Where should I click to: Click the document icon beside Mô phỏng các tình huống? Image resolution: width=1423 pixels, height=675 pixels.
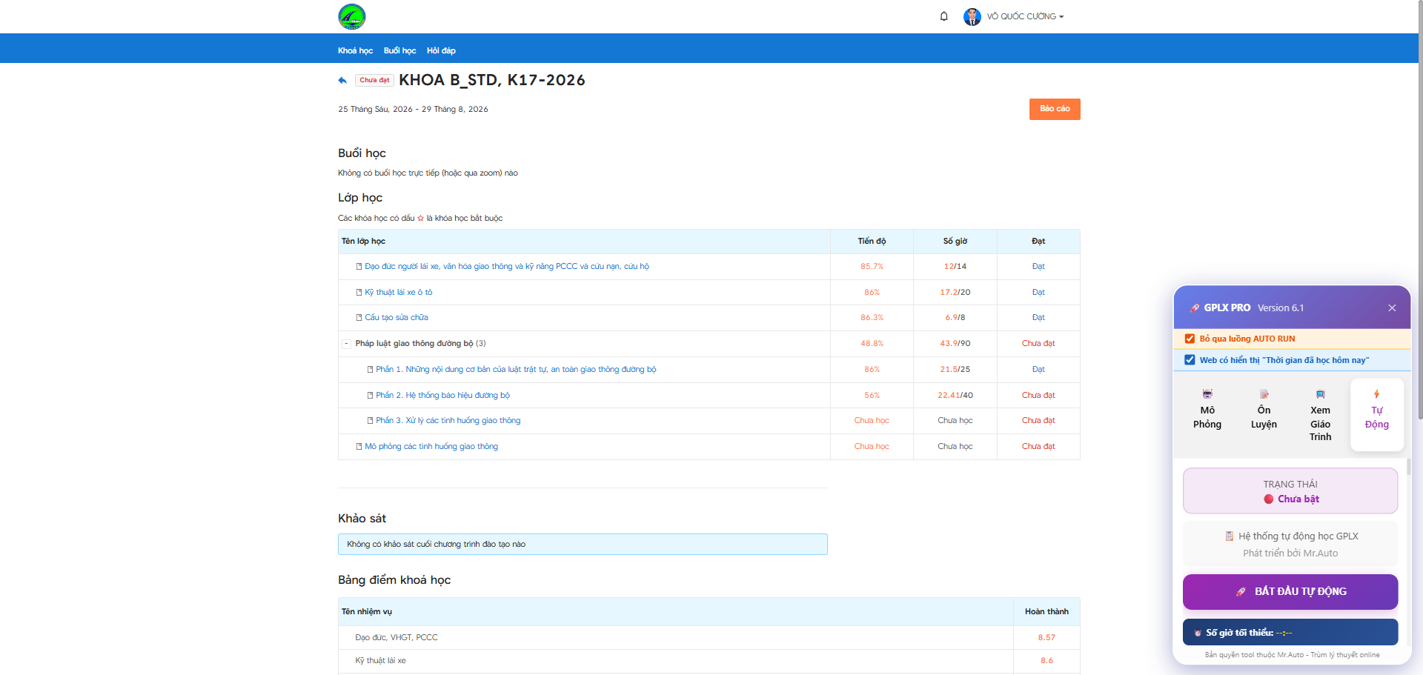tap(359, 446)
